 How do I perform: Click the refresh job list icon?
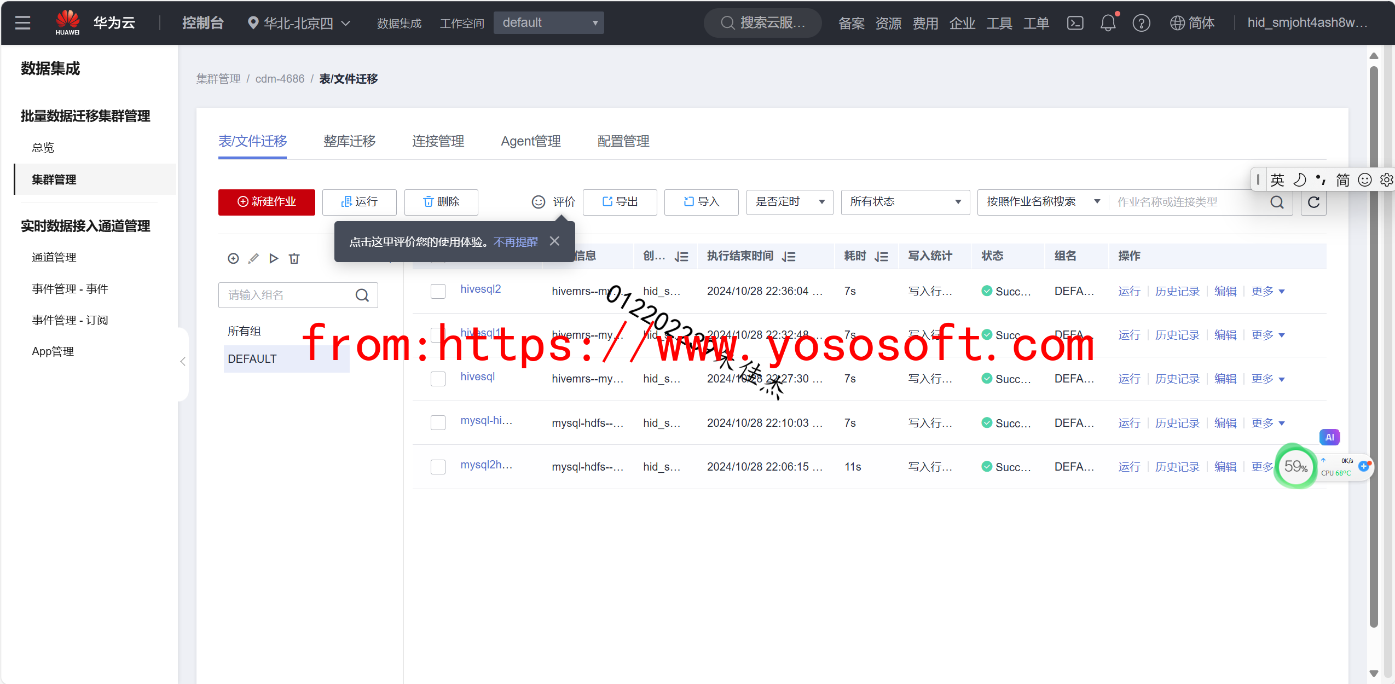pyautogui.click(x=1313, y=202)
